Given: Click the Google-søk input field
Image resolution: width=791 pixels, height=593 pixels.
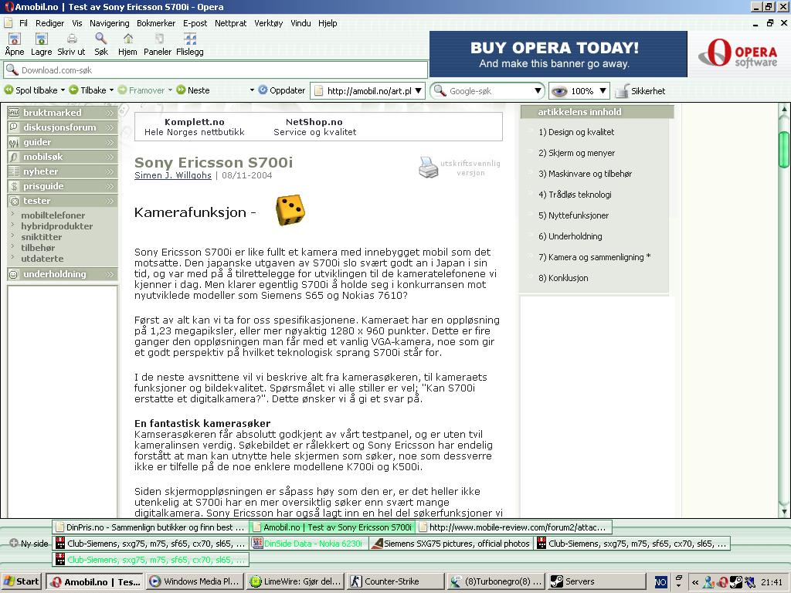Looking at the screenshot, I should tap(489, 91).
